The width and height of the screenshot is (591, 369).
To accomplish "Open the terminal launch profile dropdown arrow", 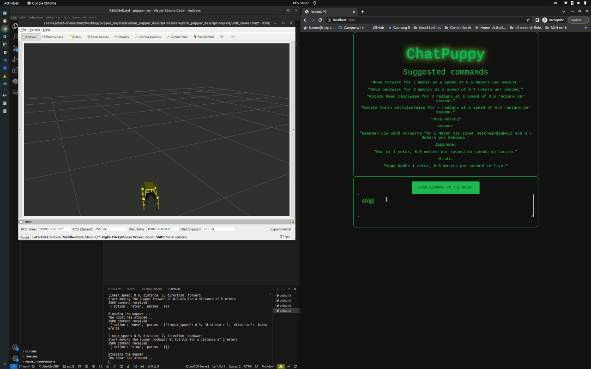I will pos(277,289).
